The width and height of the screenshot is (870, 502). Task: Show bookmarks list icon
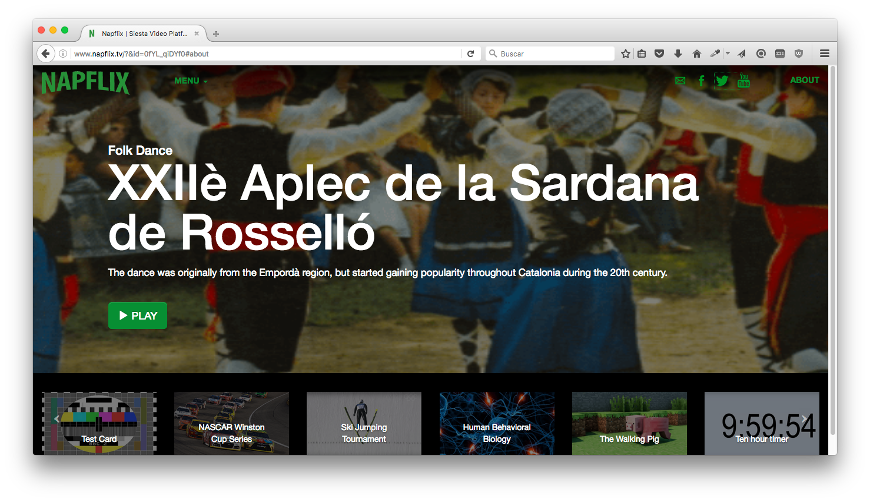[642, 54]
